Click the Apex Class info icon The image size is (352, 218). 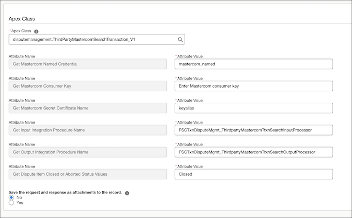point(36,31)
